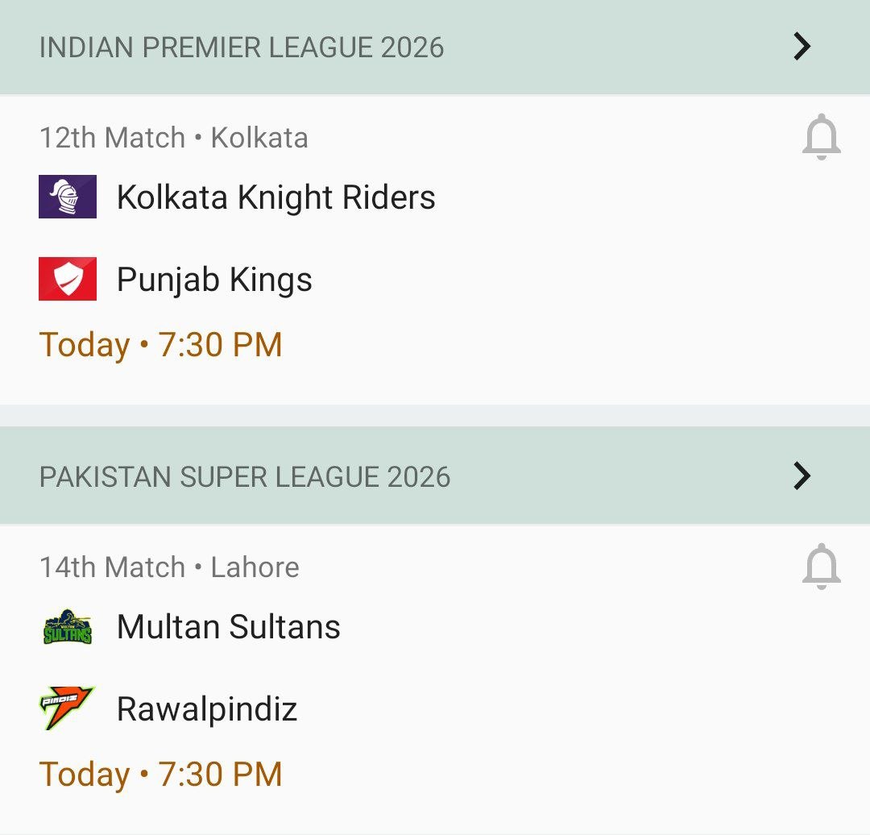Tap IPL match Today 7:30 PM time
870x835 pixels.
click(161, 345)
